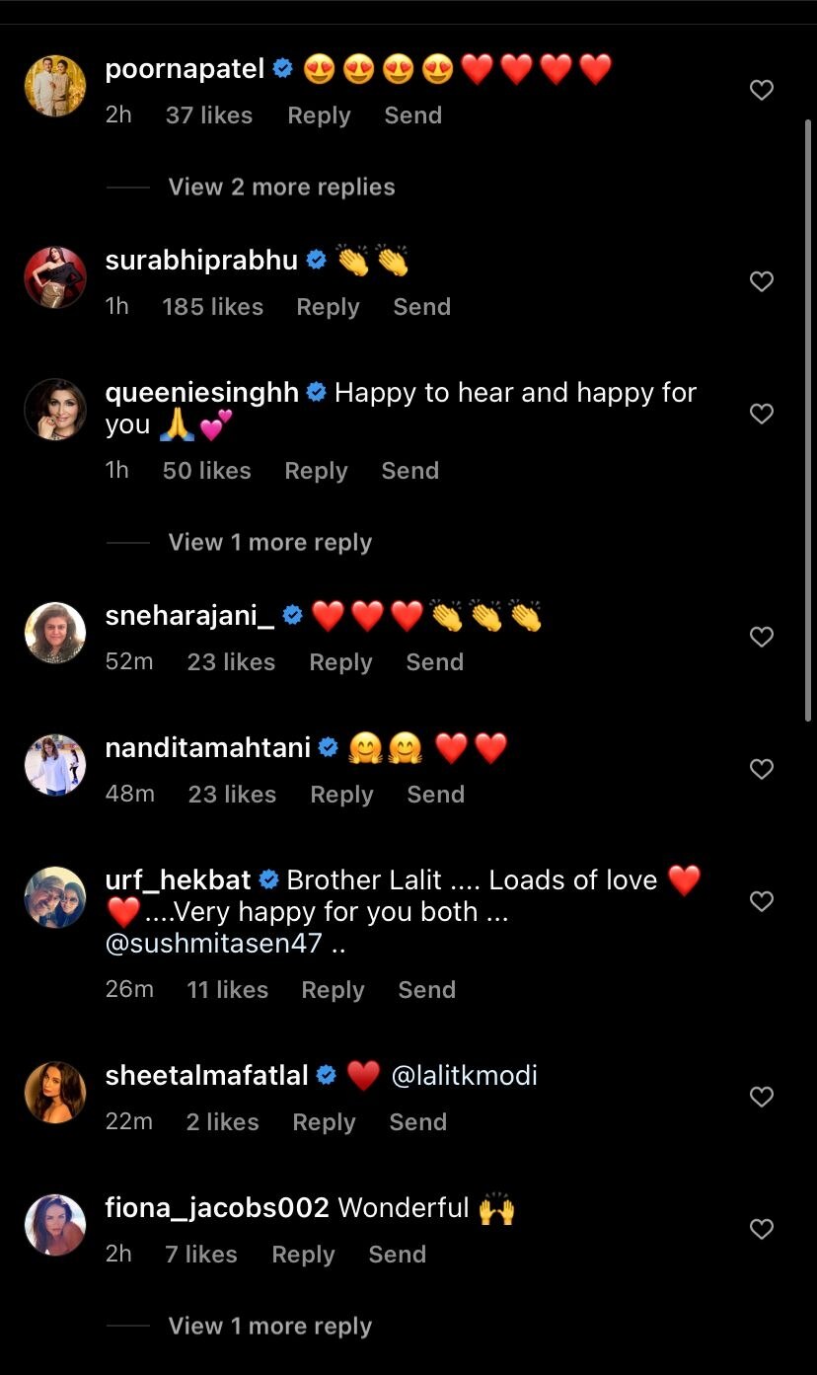
Task: Open surabhiprabhu's profile picture
Action: (55, 278)
